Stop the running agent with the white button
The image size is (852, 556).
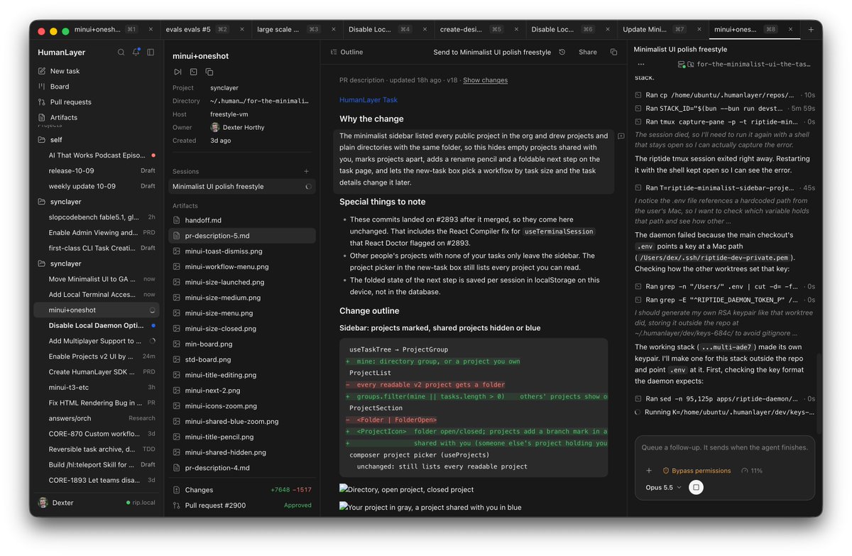[x=697, y=488]
